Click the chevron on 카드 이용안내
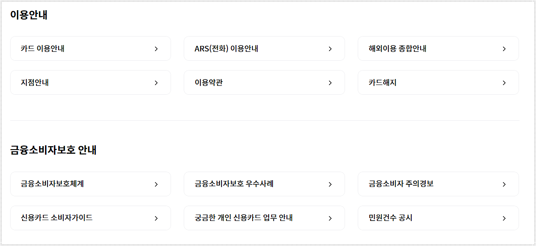 [x=156, y=48]
